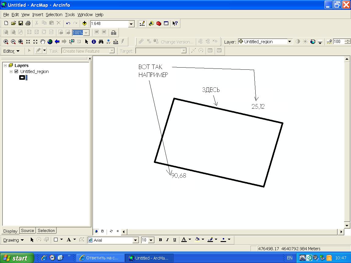Show the ArcToolbox window

point(159,23)
